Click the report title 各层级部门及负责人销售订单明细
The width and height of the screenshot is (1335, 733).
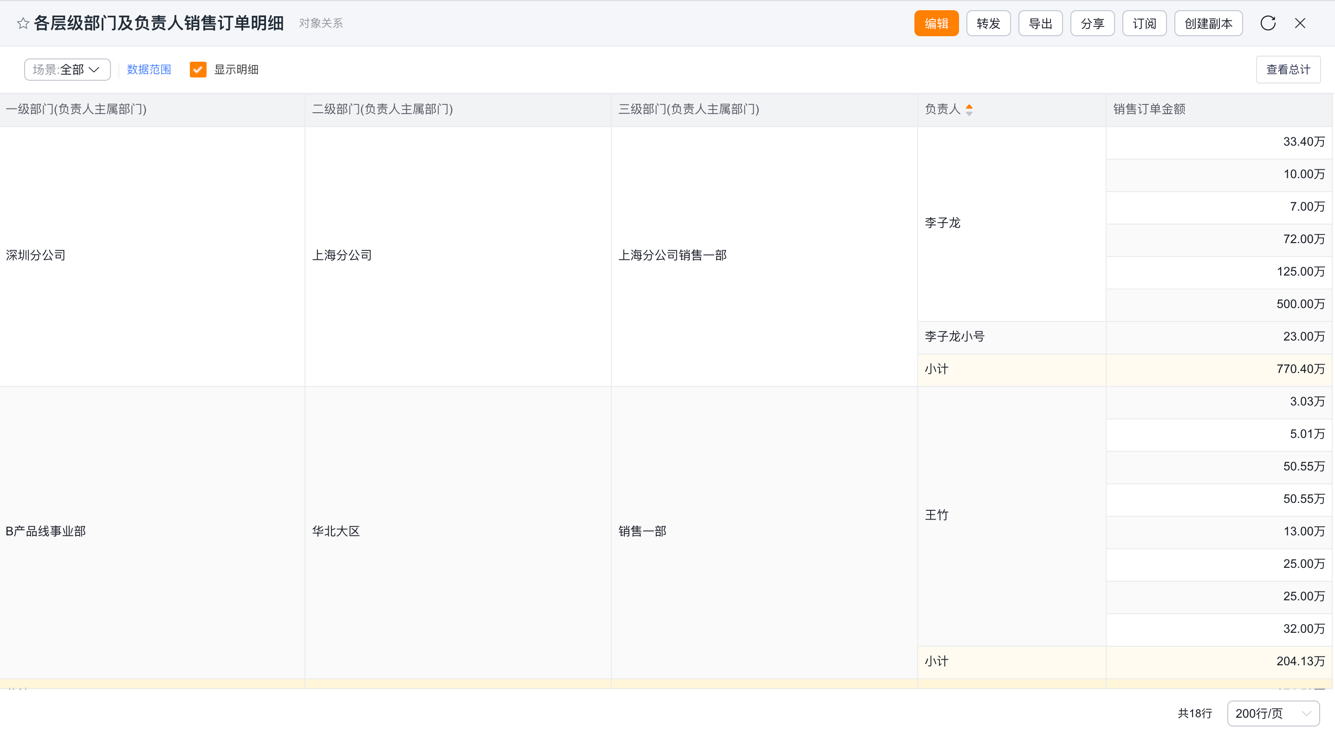(159, 23)
